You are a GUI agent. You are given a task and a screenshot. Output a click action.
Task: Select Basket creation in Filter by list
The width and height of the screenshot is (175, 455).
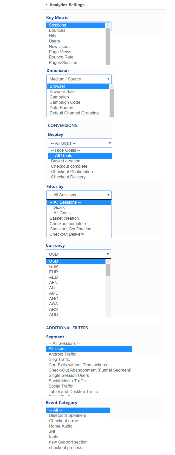coord(64,218)
